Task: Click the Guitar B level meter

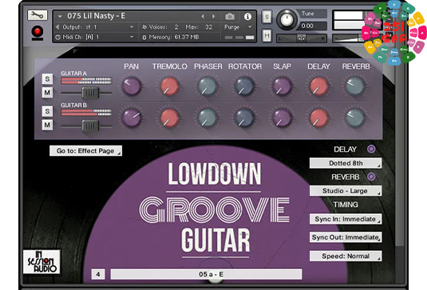Action: click(x=86, y=113)
